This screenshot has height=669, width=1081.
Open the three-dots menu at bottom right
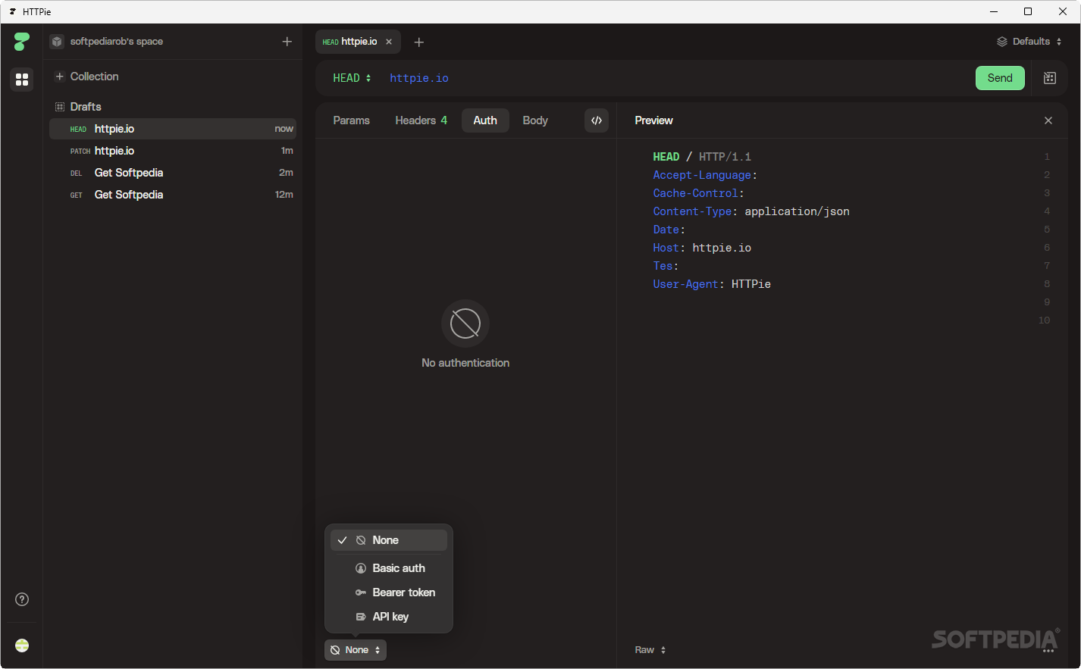click(x=1049, y=650)
